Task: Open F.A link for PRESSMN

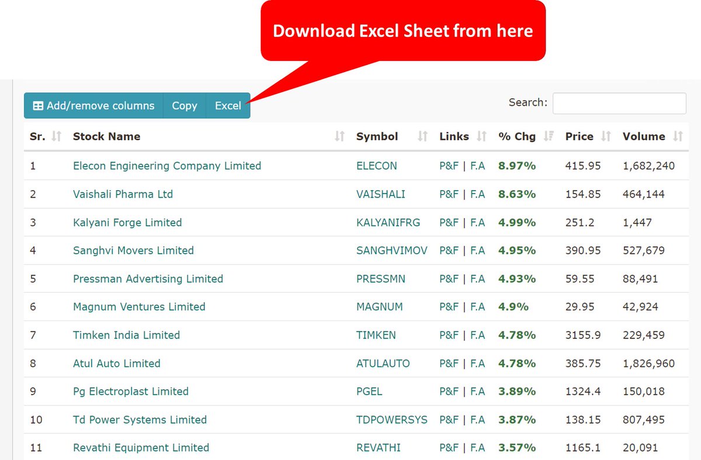Action: click(478, 279)
